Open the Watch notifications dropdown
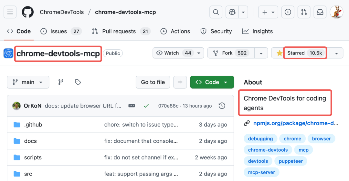 coord(178,53)
